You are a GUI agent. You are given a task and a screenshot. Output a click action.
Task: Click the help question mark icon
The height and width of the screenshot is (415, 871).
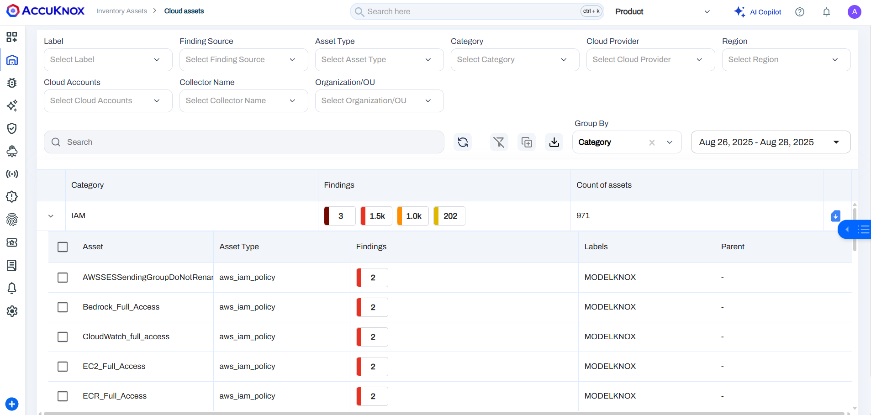click(799, 12)
